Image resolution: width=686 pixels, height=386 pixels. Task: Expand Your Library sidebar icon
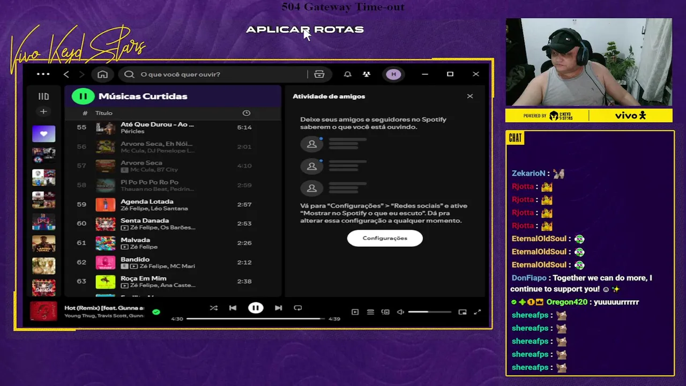(43, 96)
